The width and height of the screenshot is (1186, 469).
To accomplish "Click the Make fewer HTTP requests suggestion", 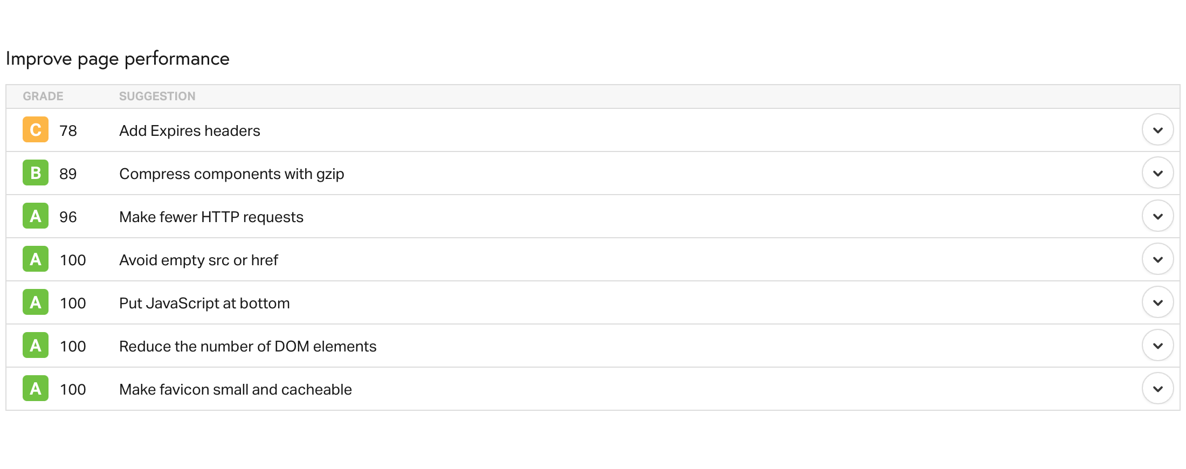I will [211, 217].
